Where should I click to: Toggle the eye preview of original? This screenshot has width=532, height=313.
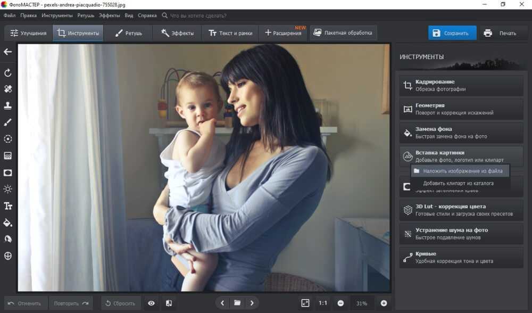tap(152, 303)
